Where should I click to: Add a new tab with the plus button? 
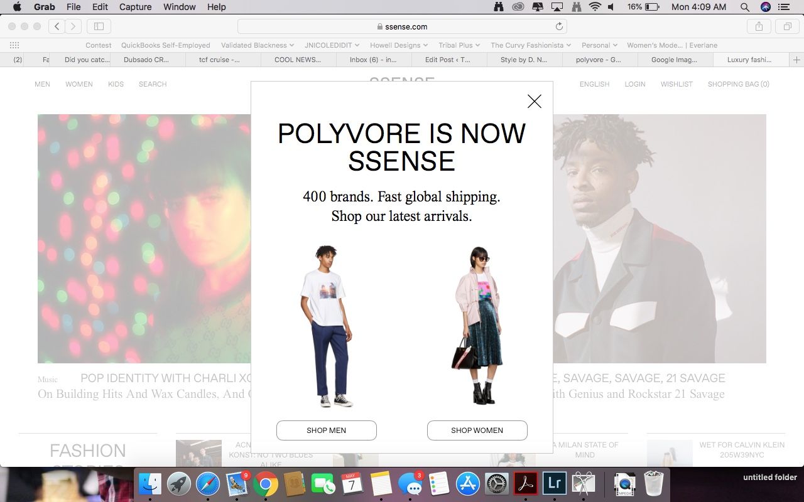[796, 60]
